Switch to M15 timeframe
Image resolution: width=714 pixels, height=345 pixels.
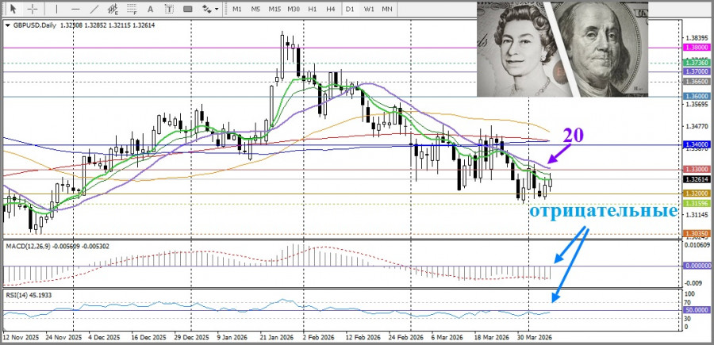coord(274,9)
